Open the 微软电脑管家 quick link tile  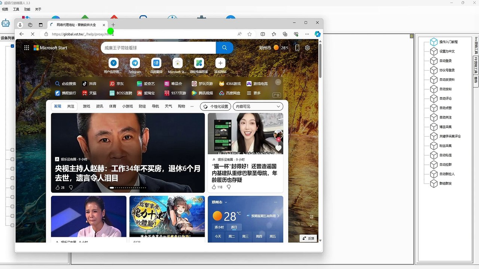199,65
